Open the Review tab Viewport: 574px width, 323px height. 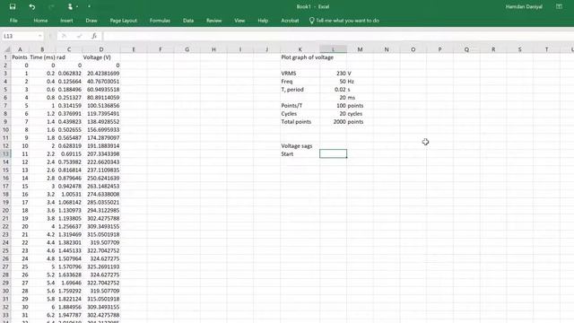coord(214,21)
